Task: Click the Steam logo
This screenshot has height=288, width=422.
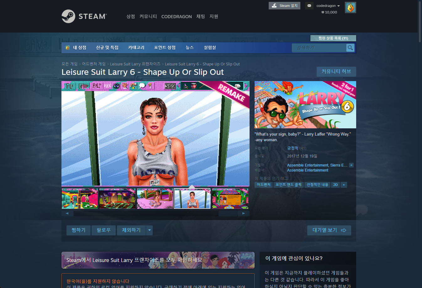Action: click(x=84, y=16)
